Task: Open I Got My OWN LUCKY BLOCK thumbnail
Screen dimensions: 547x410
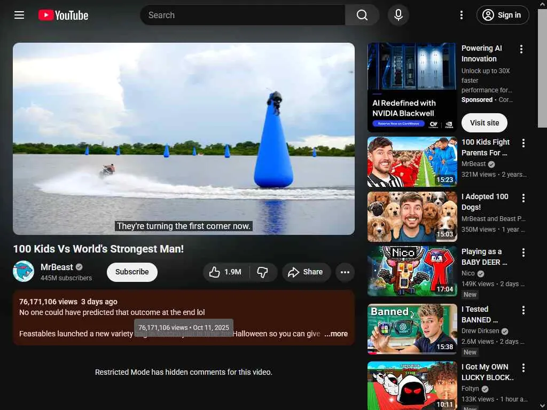Action: 412,385
